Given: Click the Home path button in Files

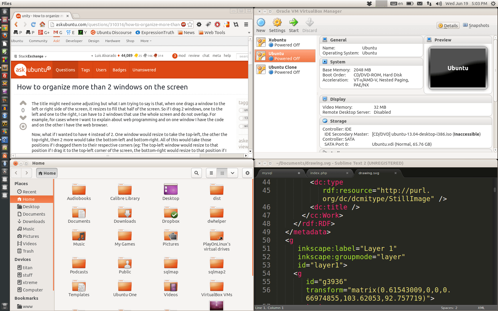Looking at the screenshot, I should coord(47,173).
